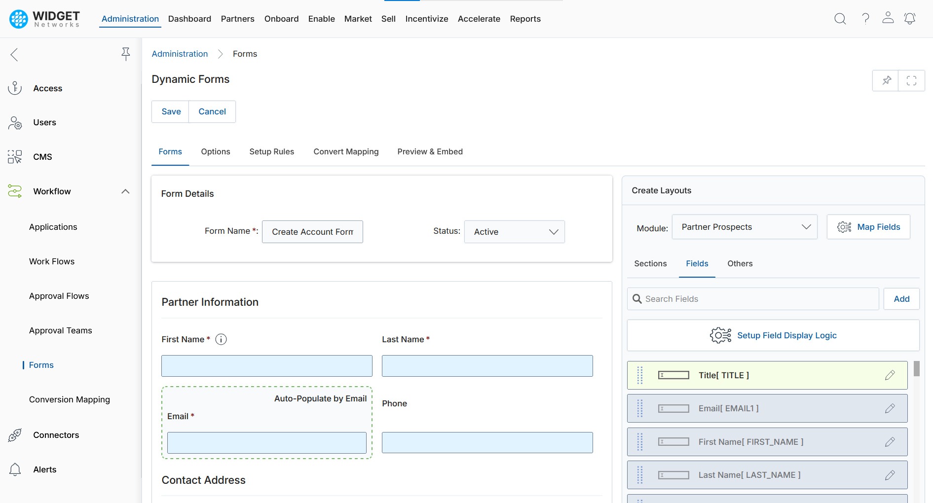The width and height of the screenshot is (933, 503).
Task: Switch to the Setup Rules tab
Action: pyautogui.click(x=272, y=151)
